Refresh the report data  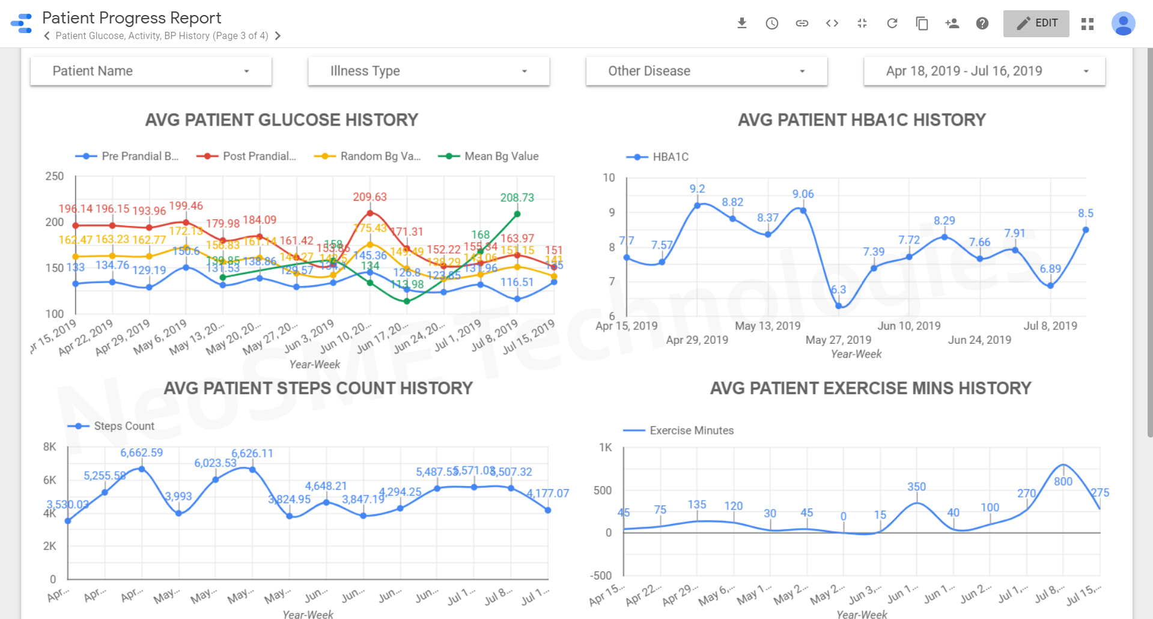tap(892, 23)
